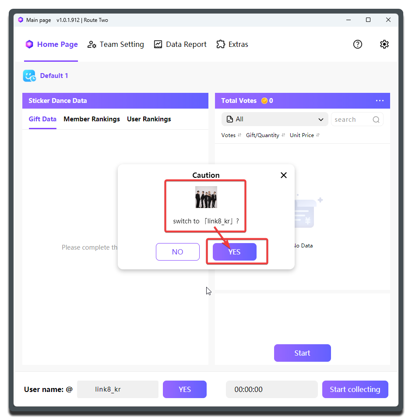Sort by Unit Price column arrows
Screen dimensions: 412x420
[x=318, y=135]
